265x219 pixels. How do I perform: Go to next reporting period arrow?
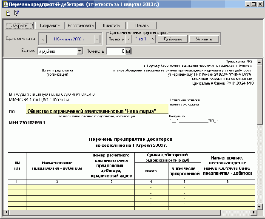tap(97, 39)
